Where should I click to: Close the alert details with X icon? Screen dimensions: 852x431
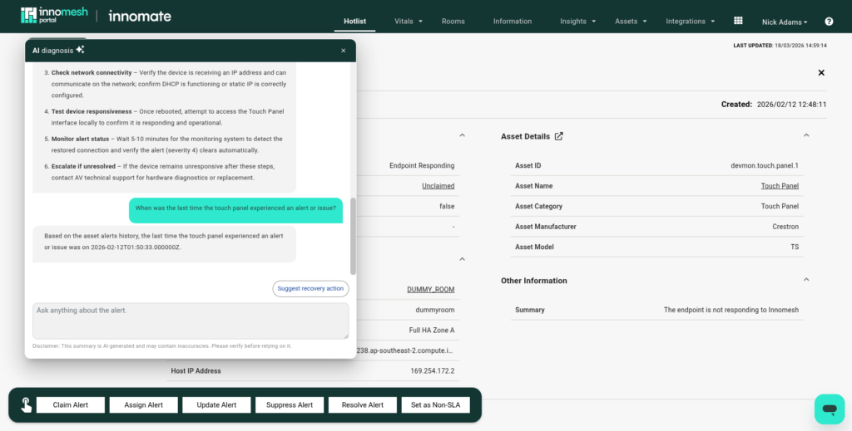tap(821, 73)
